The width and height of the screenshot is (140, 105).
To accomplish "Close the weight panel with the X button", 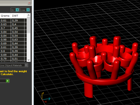I will tap(29, 3).
